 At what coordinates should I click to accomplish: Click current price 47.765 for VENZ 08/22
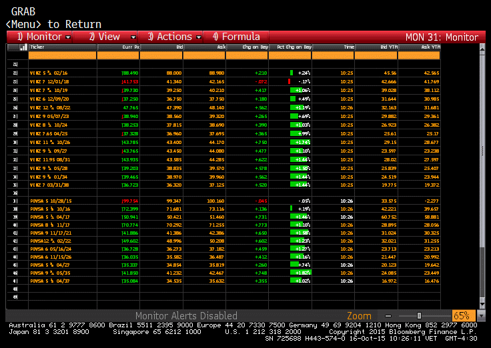coord(131,107)
